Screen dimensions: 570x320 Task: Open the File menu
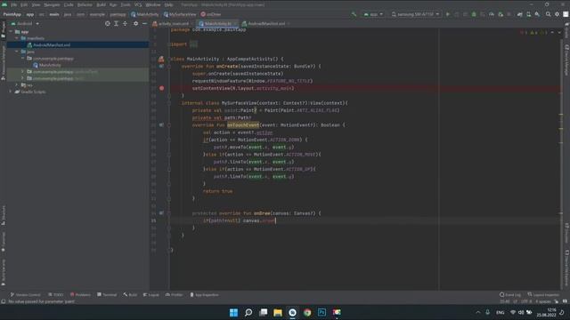pos(13,4)
